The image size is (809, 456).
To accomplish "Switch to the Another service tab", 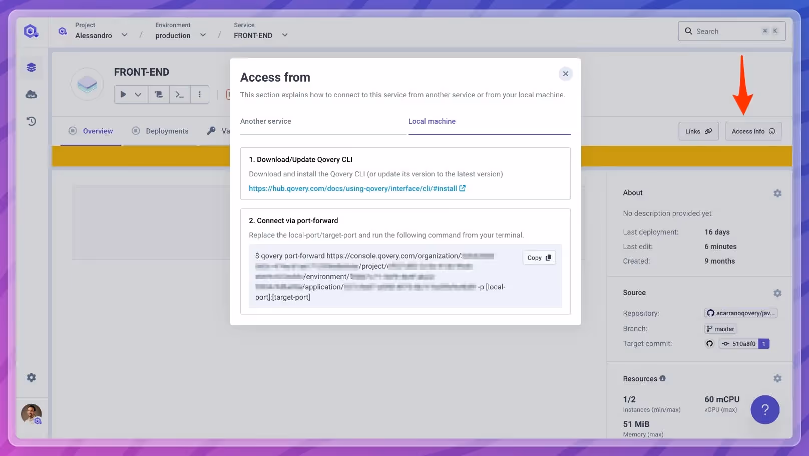I will click(266, 121).
